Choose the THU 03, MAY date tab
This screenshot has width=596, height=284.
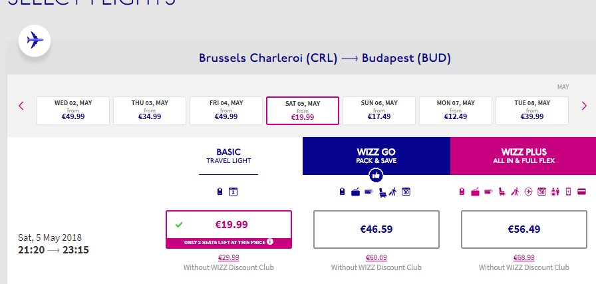pos(150,110)
